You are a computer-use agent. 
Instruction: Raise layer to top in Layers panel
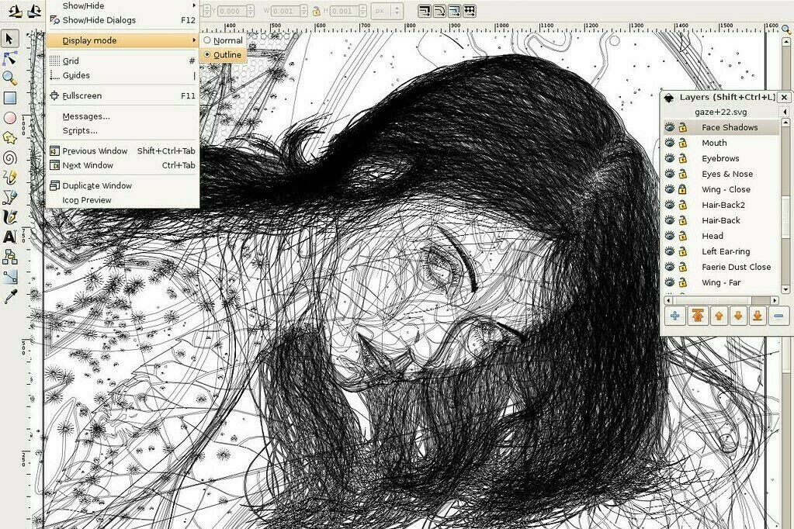tap(698, 316)
